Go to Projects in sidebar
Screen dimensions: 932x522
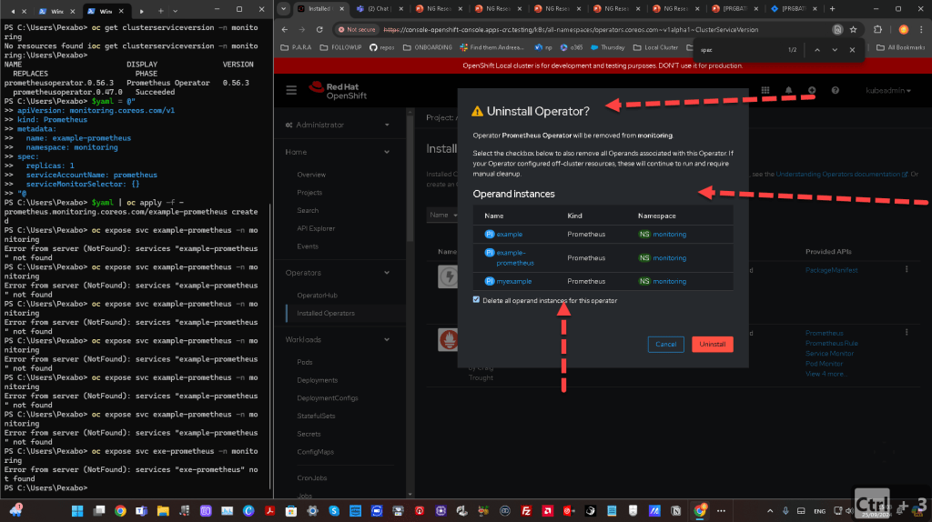[x=309, y=193]
